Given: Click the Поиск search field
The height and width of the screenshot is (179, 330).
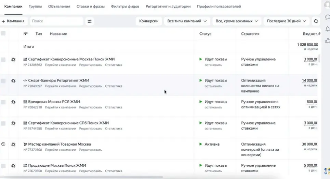Looking at the screenshot, I should pos(56,21).
